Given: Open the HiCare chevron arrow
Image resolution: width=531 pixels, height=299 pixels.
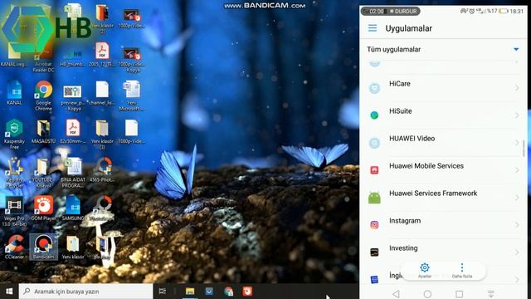Looking at the screenshot, I should tap(517, 88).
